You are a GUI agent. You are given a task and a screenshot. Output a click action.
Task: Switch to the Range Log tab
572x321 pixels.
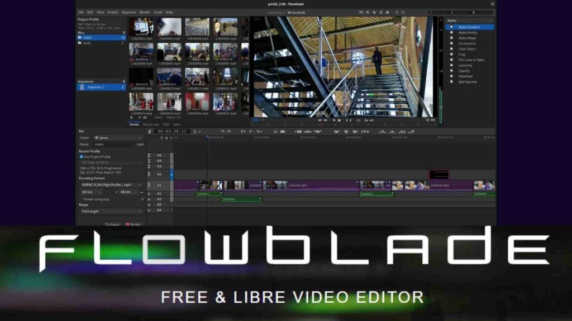point(151,124)
